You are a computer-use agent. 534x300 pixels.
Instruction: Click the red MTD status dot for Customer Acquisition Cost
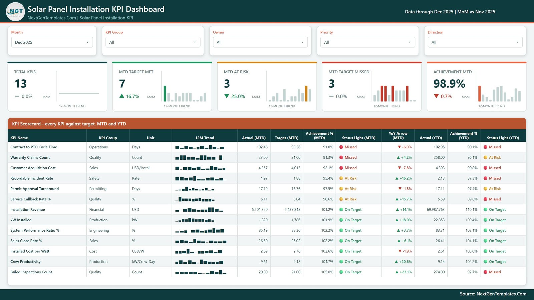click(x=341, y=168)
